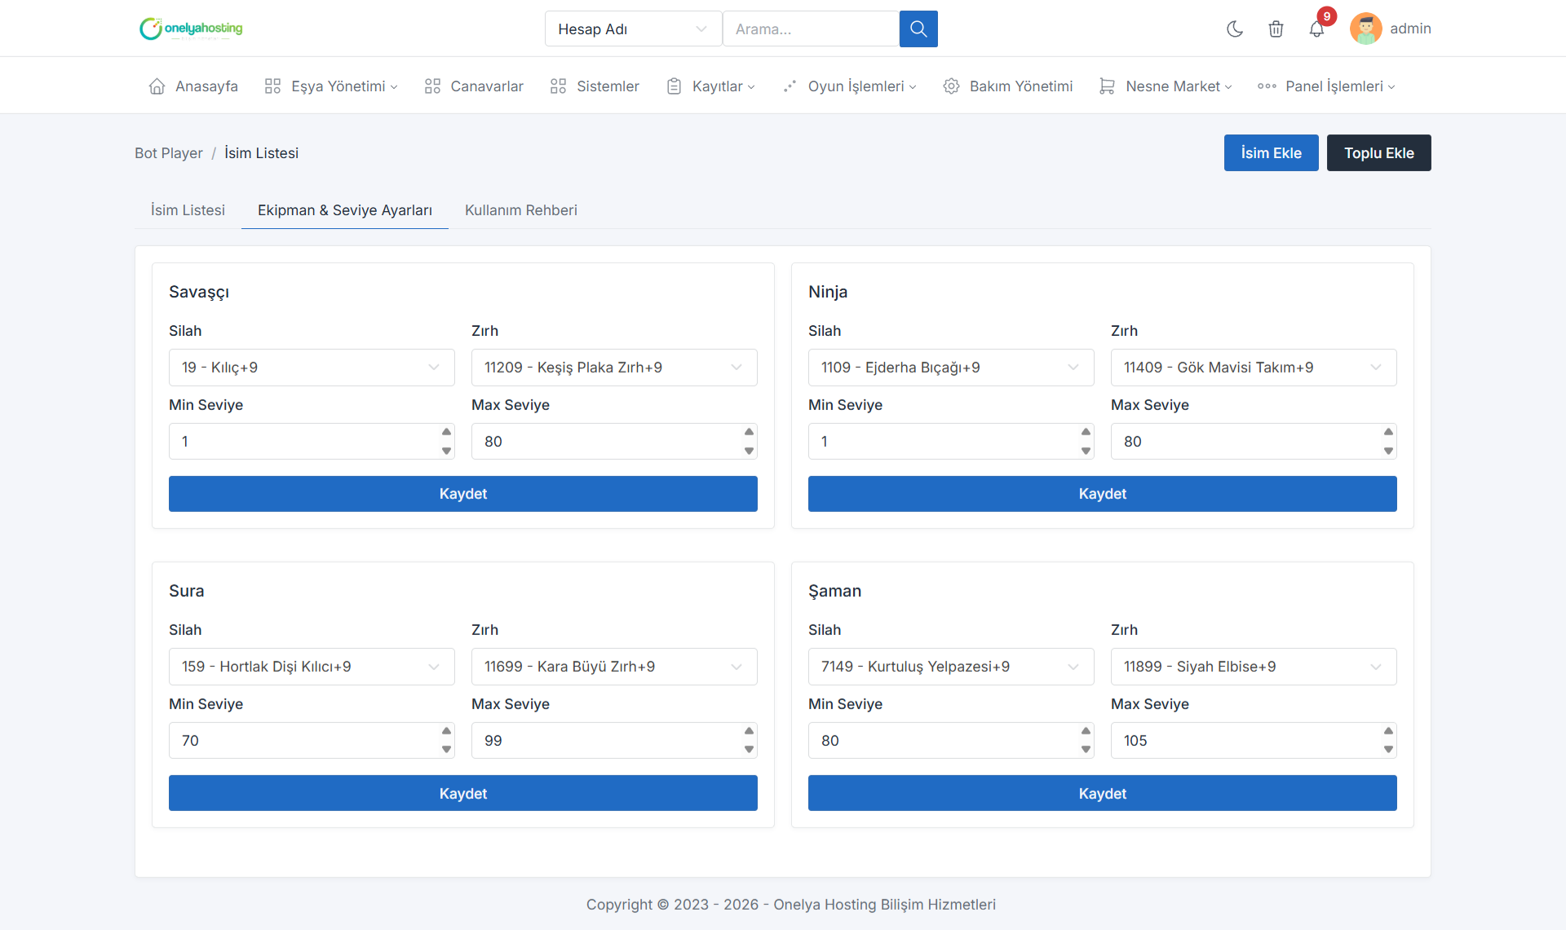Switch to Kullanım Rehberi tab
The height and width of the screenshot is (930, 1566).
tap(521, 210)
